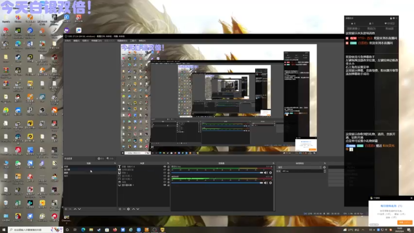
Task: Open source properties via the Sources gear icon
Action: pos(128,209)
